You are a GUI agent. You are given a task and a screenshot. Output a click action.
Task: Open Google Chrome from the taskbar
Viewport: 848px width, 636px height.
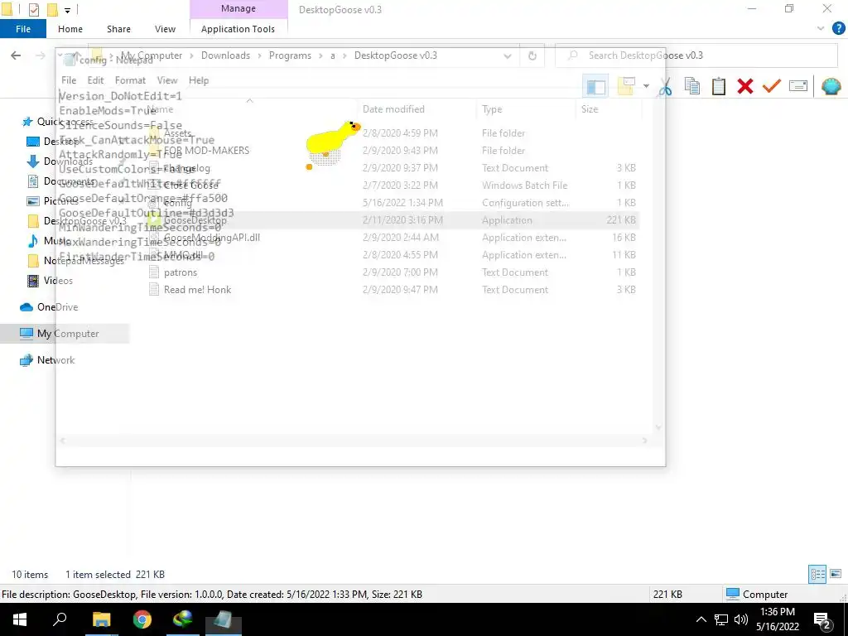pyautogui.click(x=142, y=619)
